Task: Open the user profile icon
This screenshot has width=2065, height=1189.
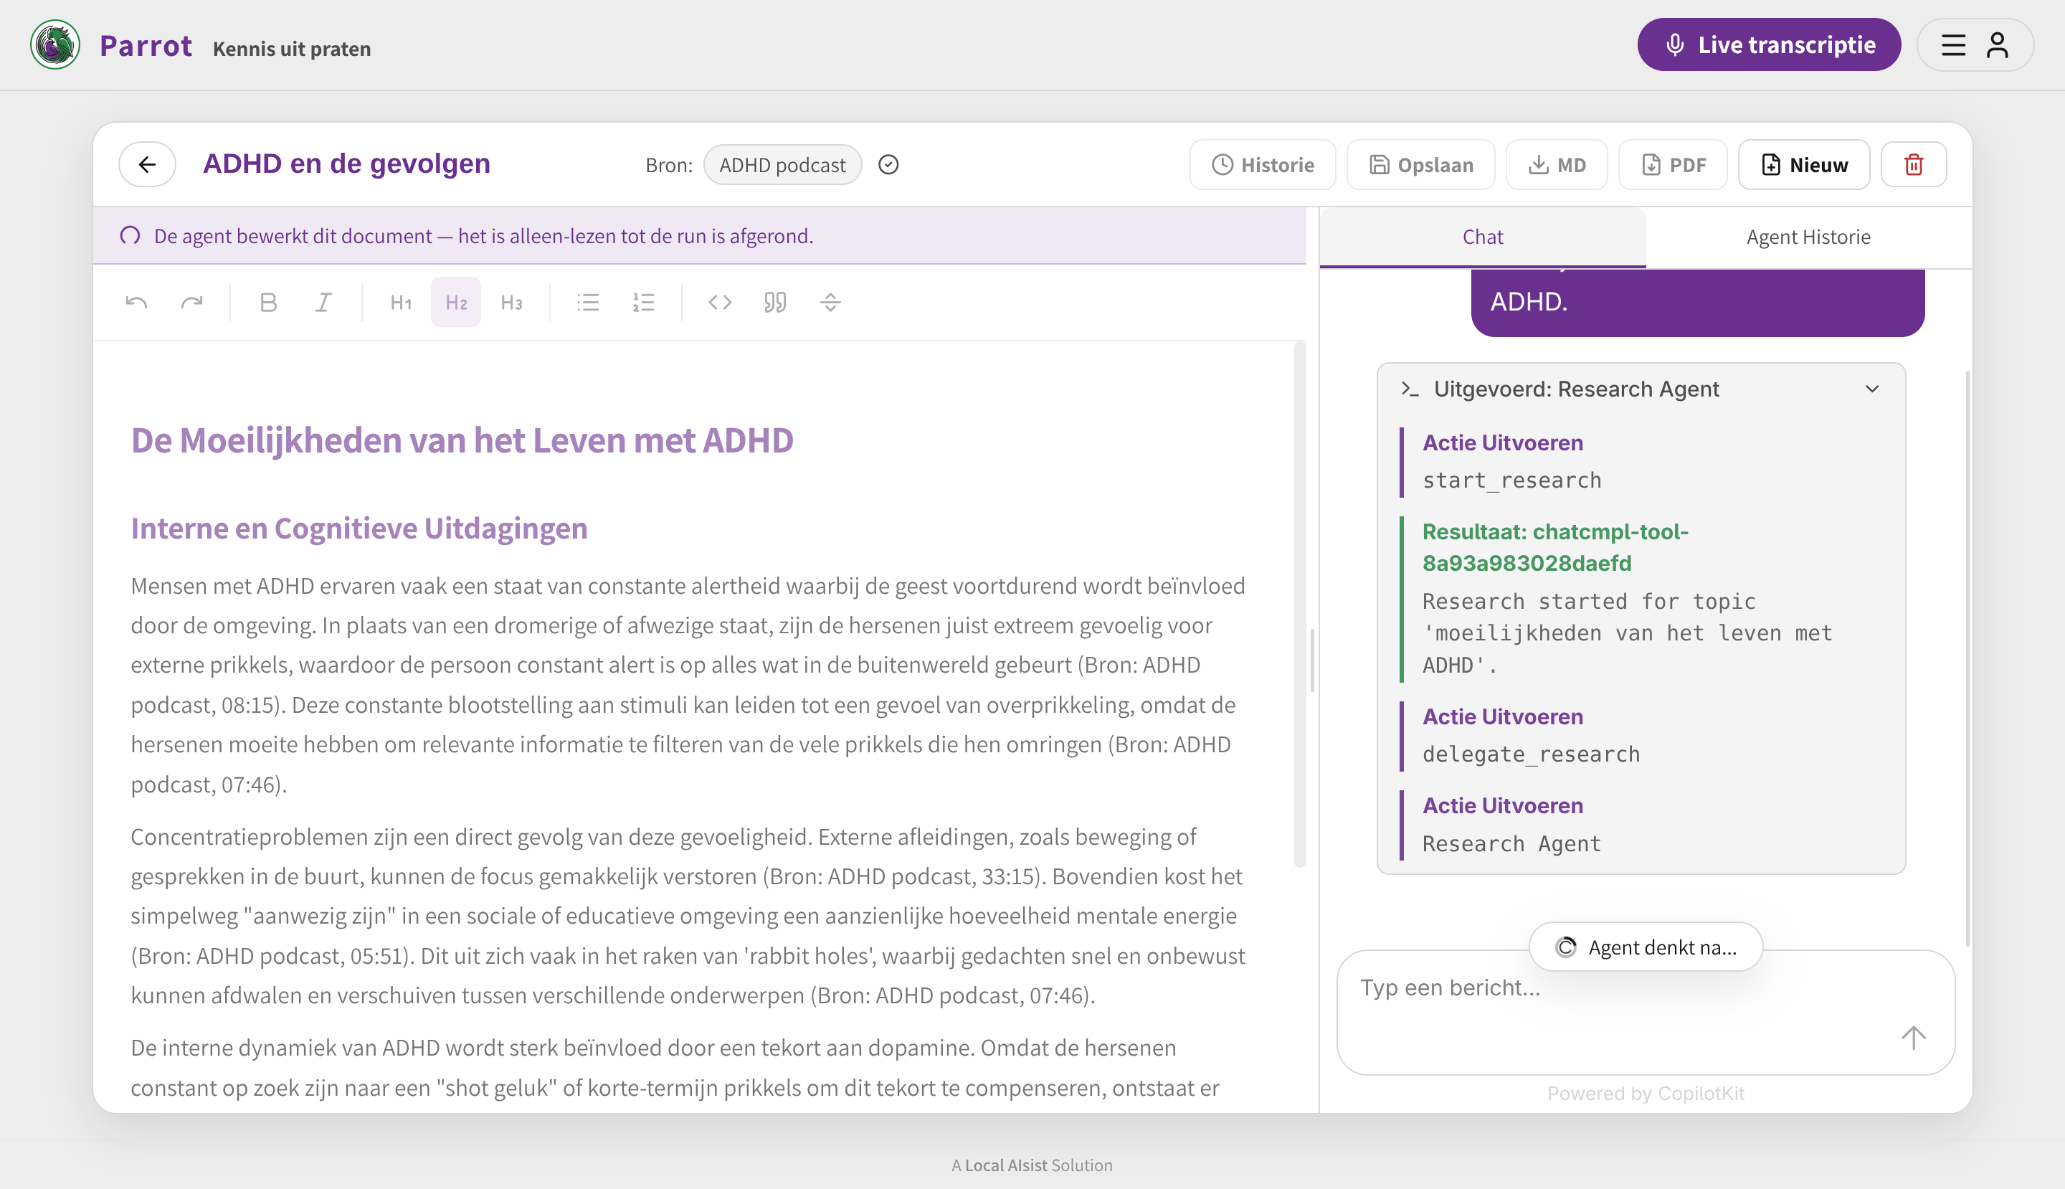Action: pyautogui.click(x=1997, y=45)
